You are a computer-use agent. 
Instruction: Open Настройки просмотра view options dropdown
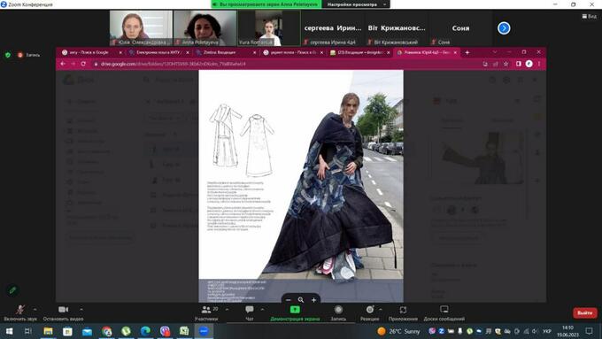tap(356, 4)
